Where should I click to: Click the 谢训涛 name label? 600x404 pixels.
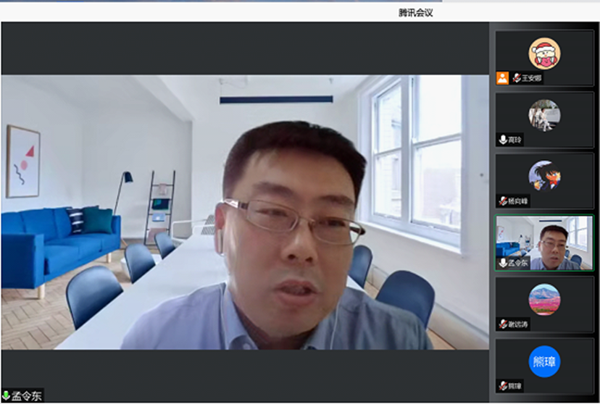click(x=517, y=324)
